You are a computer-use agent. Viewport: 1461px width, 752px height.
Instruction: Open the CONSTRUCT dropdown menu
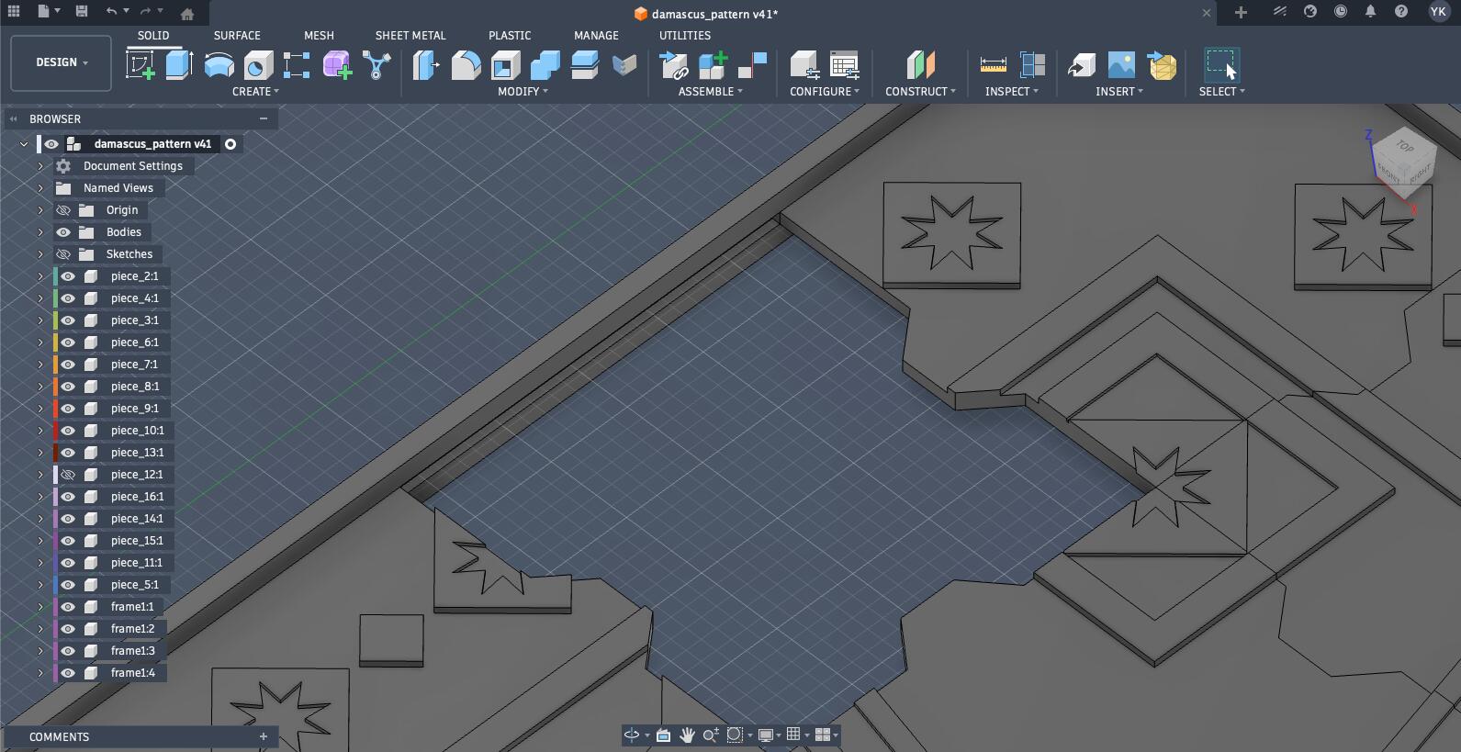pos(920,92)
